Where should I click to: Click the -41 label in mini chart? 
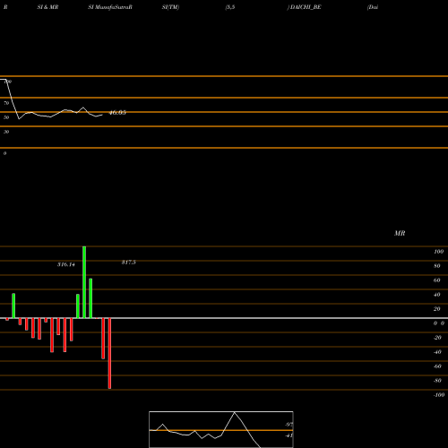[x=289, y=435]
